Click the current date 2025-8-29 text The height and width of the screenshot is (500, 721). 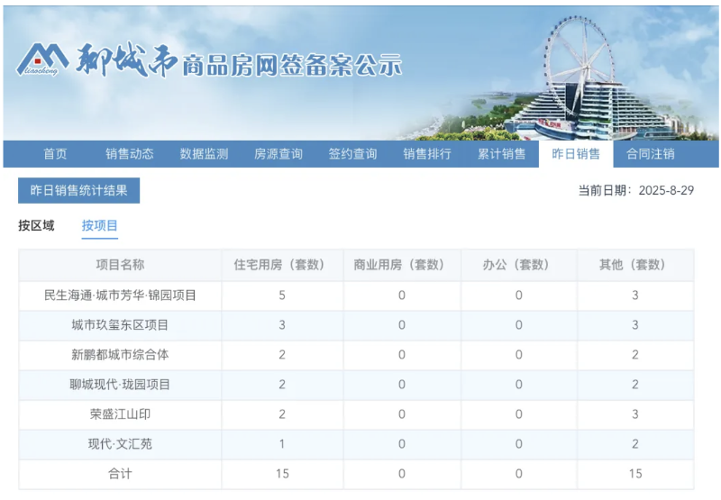666,190
